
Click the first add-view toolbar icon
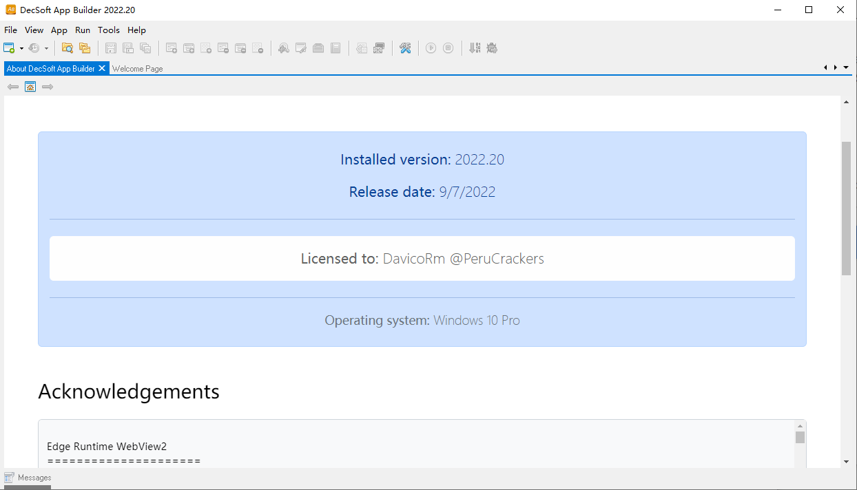tap(172, 48)
